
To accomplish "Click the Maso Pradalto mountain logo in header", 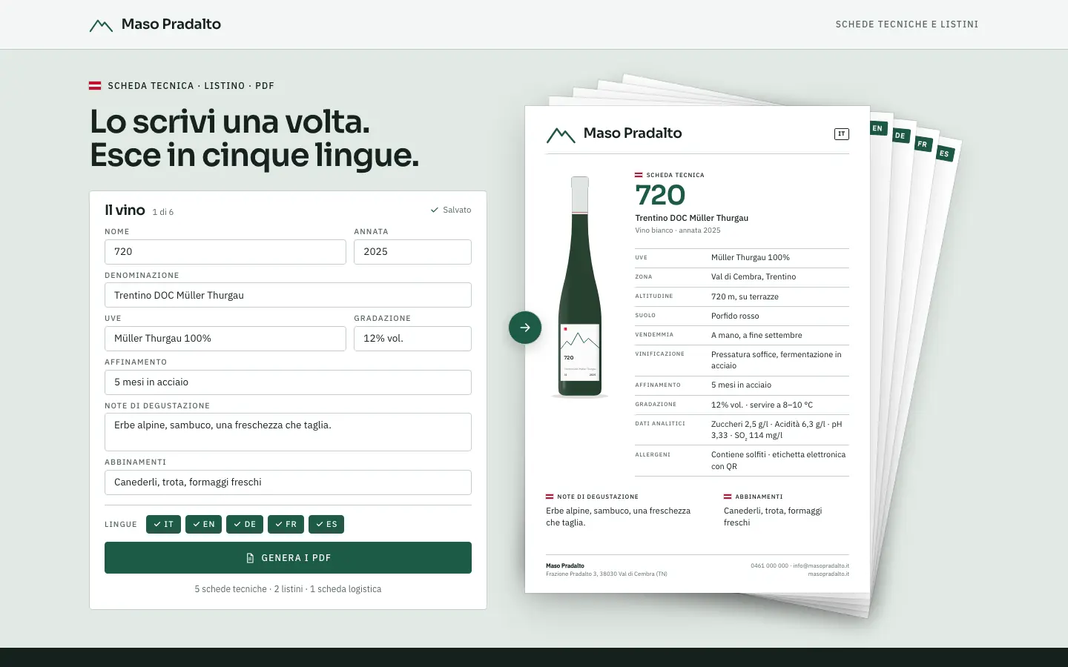I will click(x=101, y=25).
